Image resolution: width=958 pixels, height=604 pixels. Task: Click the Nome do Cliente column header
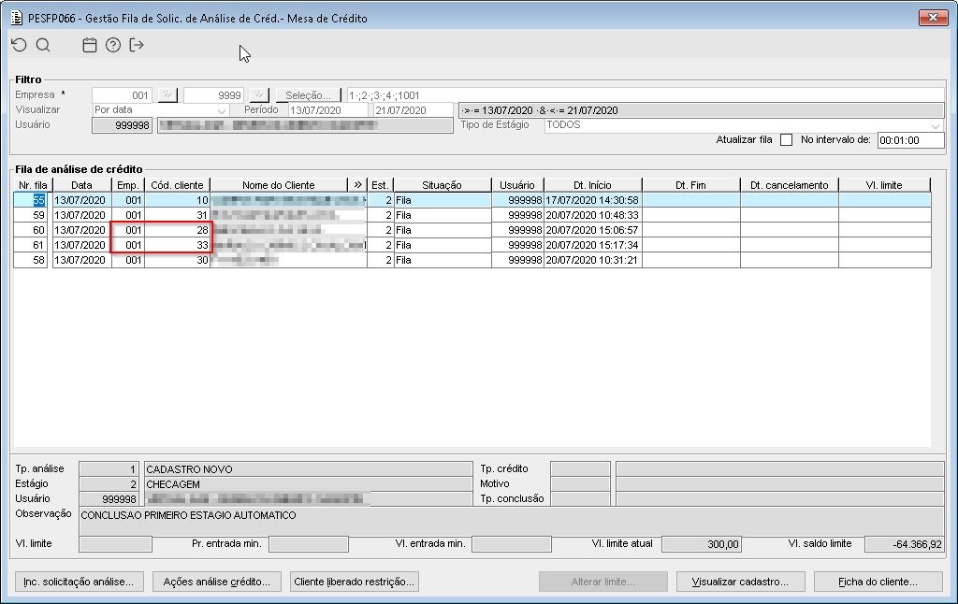click(x=279, y=184)
